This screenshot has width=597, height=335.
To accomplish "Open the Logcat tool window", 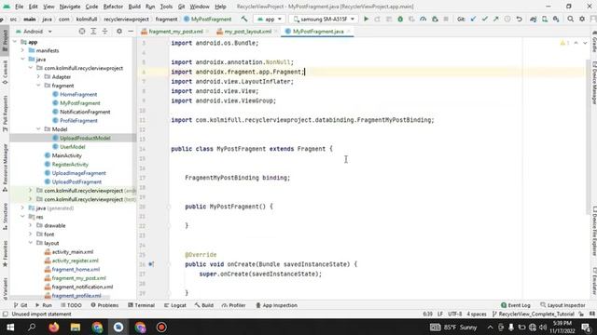I will [x=175, y=305].
